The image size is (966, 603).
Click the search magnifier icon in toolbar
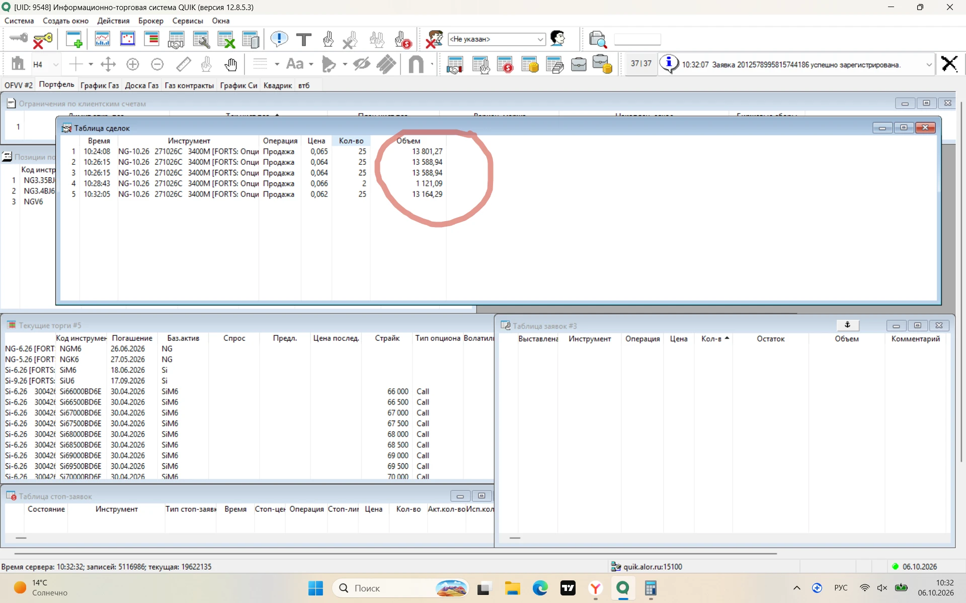click(598, 39)
